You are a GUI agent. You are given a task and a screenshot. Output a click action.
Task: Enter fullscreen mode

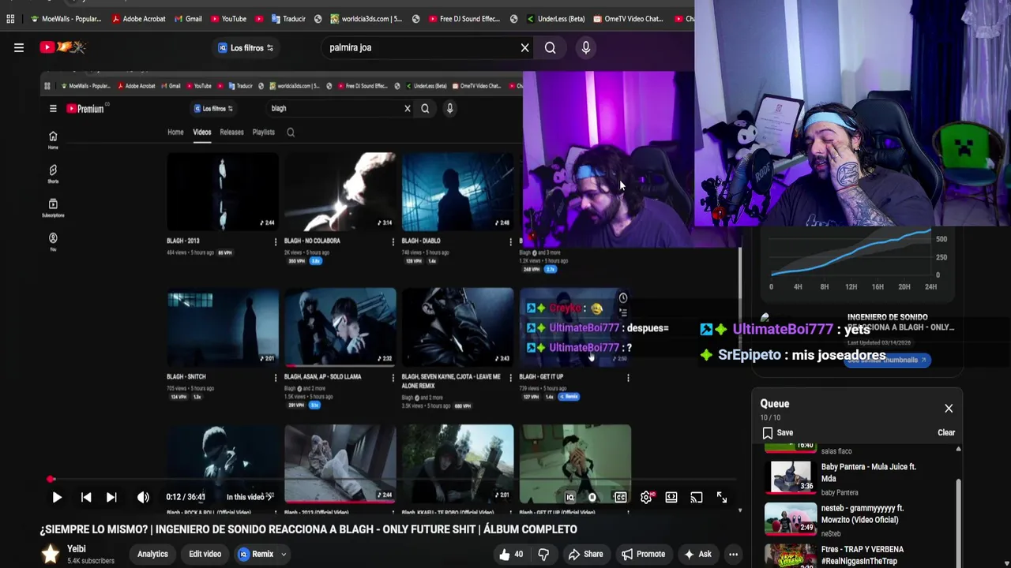722,497
